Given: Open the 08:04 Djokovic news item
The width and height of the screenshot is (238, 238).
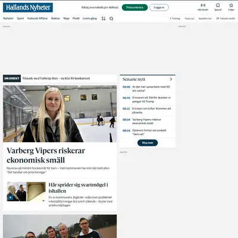Looking at the screenshot, I should 148,132.
